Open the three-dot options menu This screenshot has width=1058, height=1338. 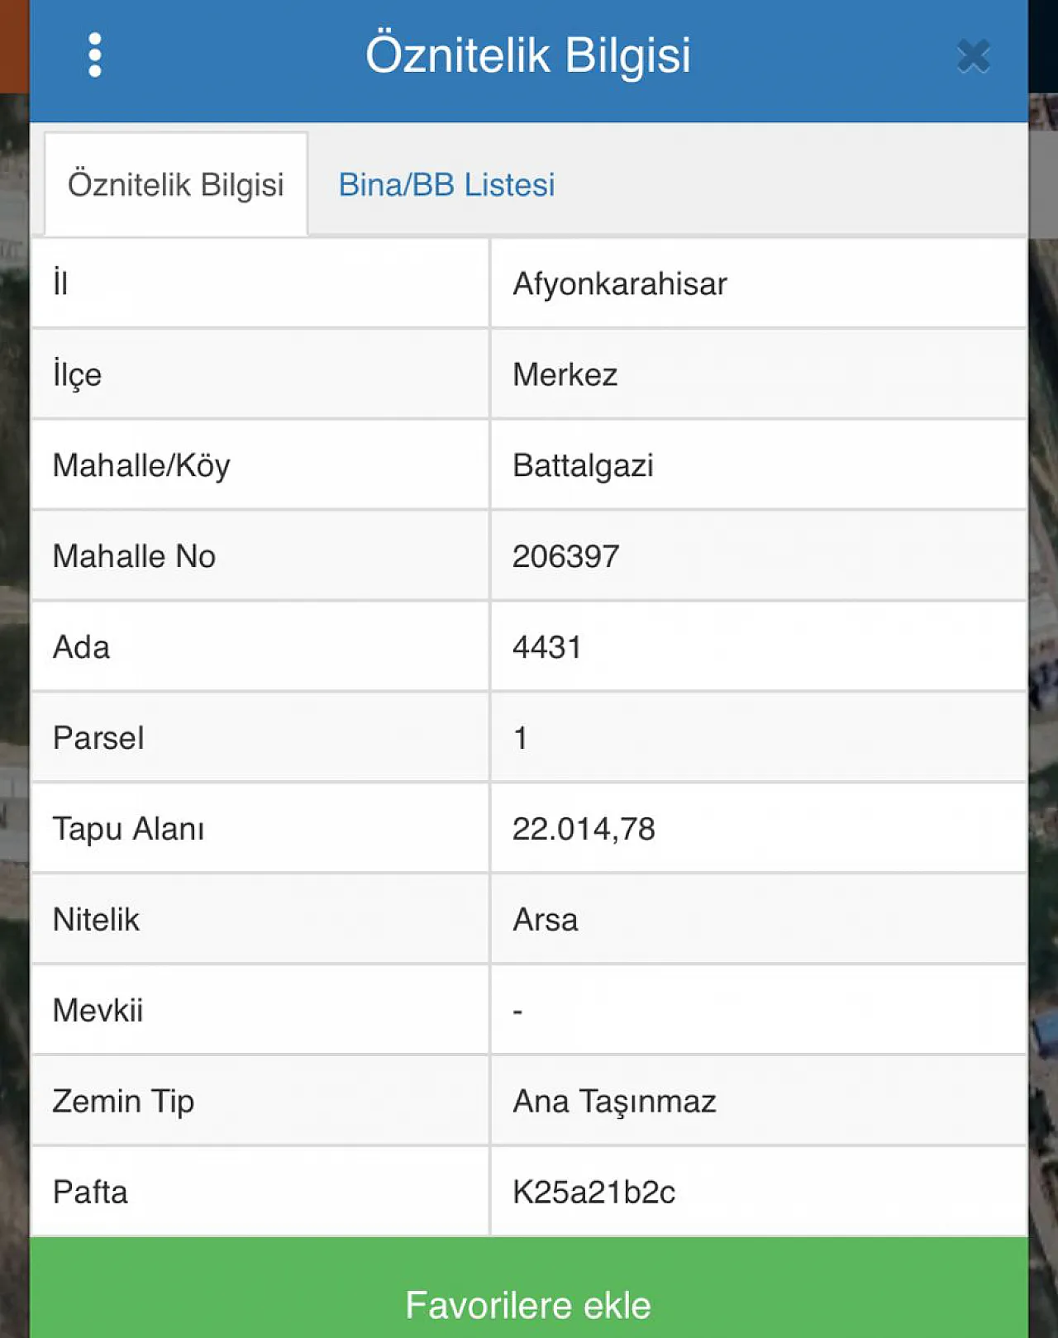[x=95, y=55]
